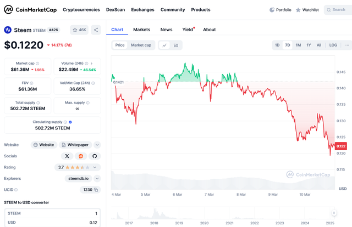Screen dimensions: 352x227
Task: Switch to the News tab
Action: tap(166, 30)
